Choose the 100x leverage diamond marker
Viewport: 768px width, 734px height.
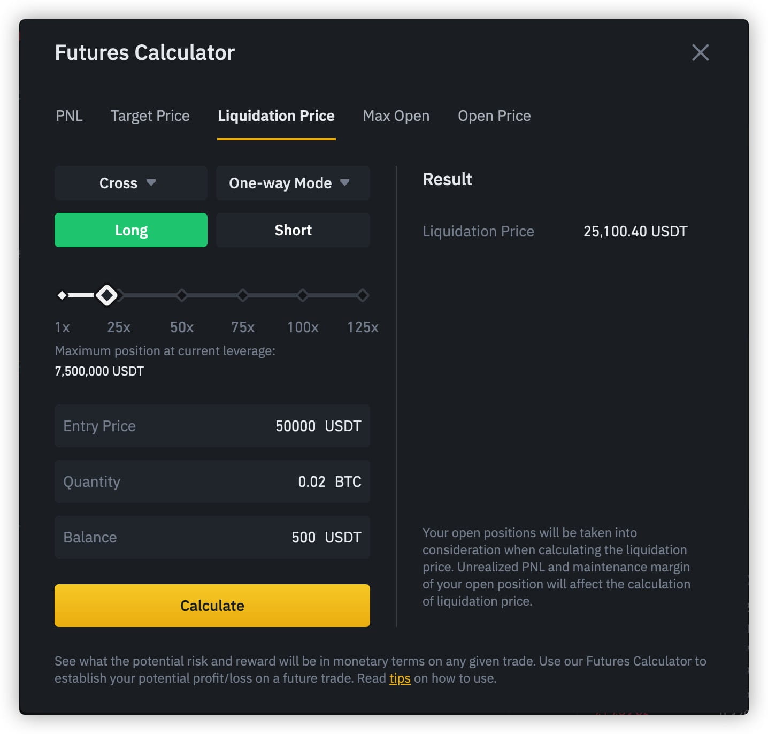click(x=303, y=295)
